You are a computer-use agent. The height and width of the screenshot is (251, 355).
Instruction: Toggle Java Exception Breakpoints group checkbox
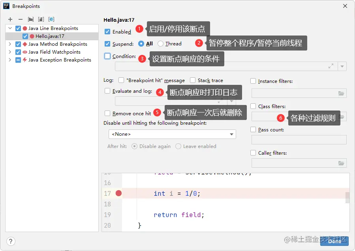[18, 60]
